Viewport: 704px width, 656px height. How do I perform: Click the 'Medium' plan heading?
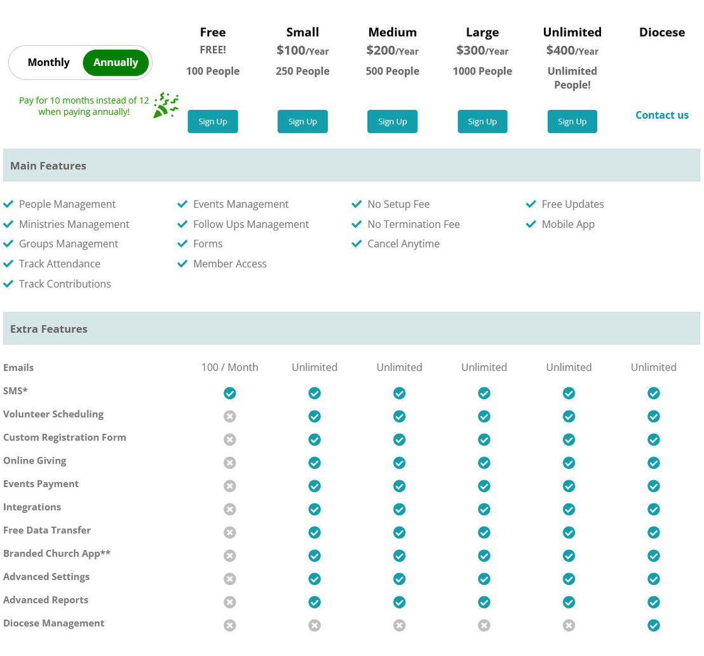[393, 32]
